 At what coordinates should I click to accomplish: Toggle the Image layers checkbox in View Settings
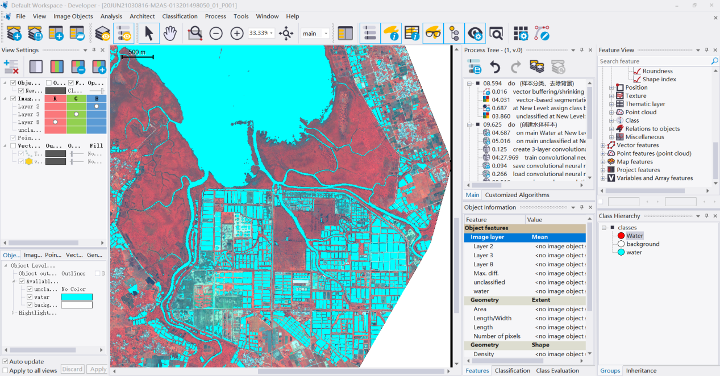pyautogui.click(x=13, y=98)
